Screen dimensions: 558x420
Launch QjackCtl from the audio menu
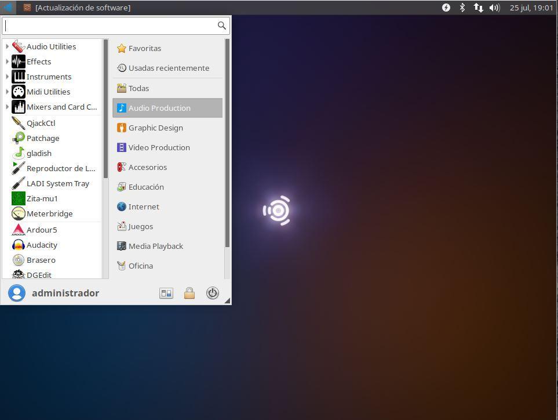coord(41,123)
